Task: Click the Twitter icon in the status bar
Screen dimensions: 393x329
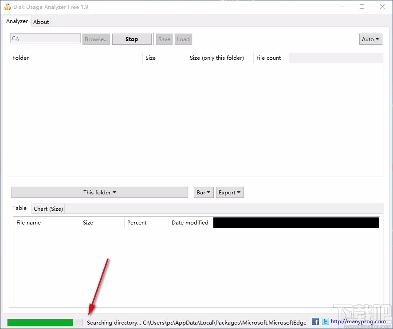Action: pos(325,321)
